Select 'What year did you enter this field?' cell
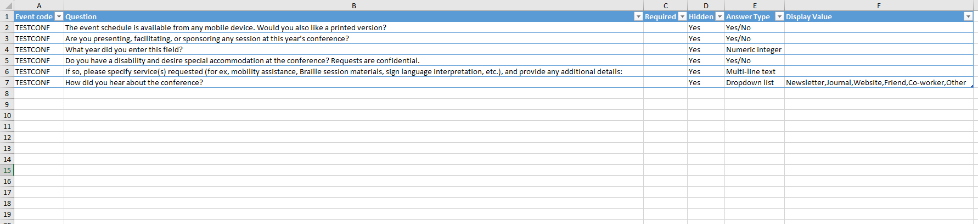The width and height of the screenshot is (978, 224). [x=124, y=49]
